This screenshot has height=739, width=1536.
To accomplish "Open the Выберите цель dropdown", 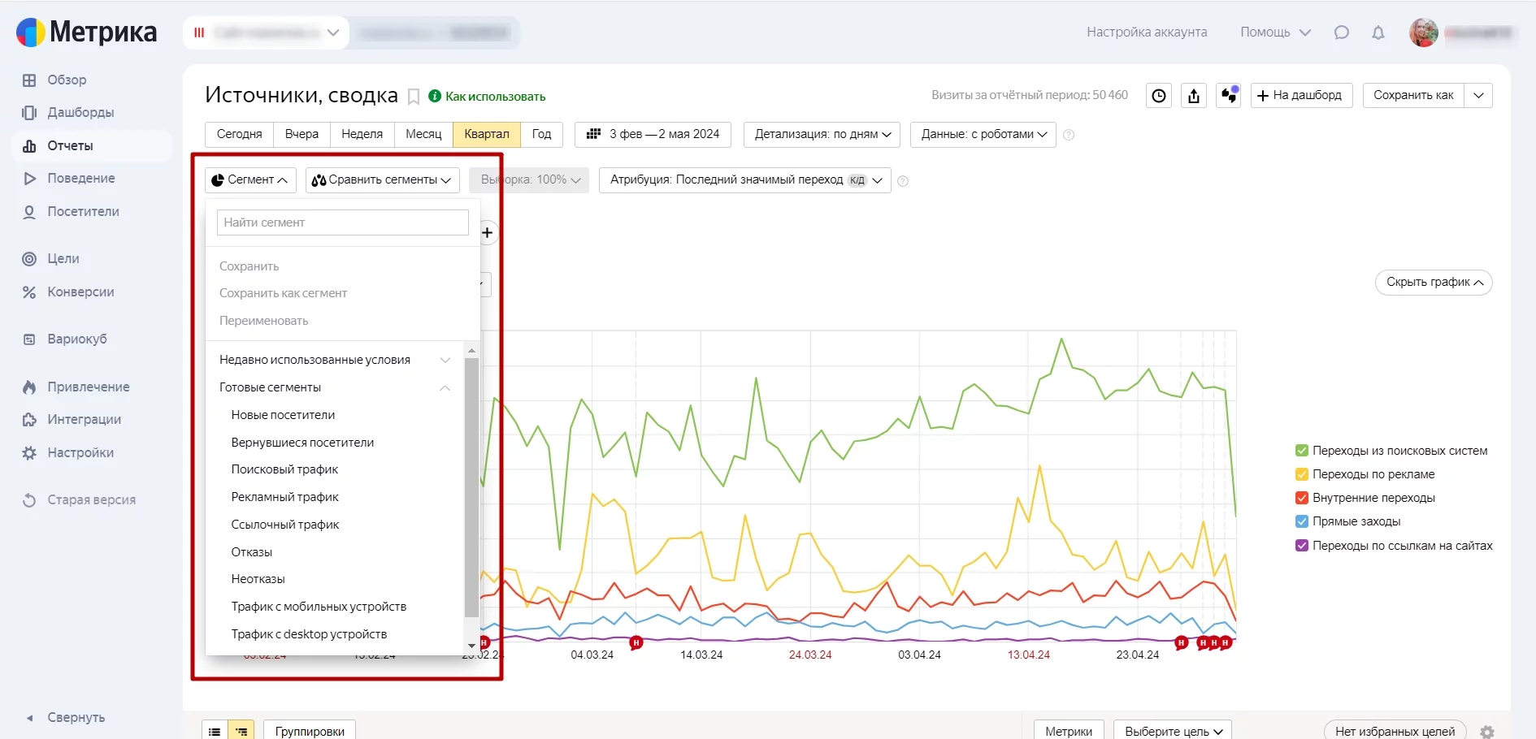I will 1173,731.
